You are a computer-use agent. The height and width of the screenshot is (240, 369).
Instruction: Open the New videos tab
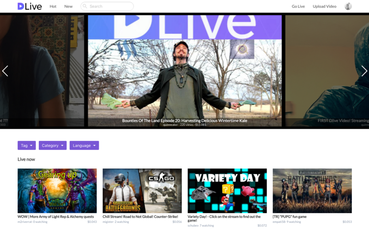coord(68,6)
